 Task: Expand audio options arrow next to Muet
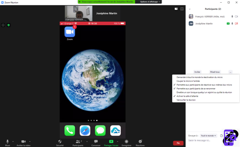pos(13,141)
